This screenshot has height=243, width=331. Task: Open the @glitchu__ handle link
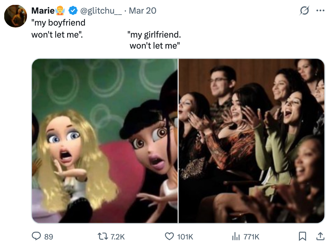pos(101,11)
